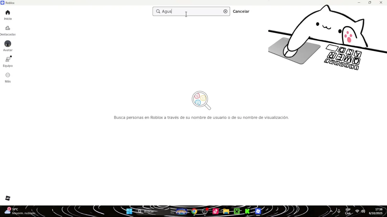This screenshot has width=387, height=217.
Task: Click the Roblox logo at sidebar bottom
Action: click(x=8, y=198)
